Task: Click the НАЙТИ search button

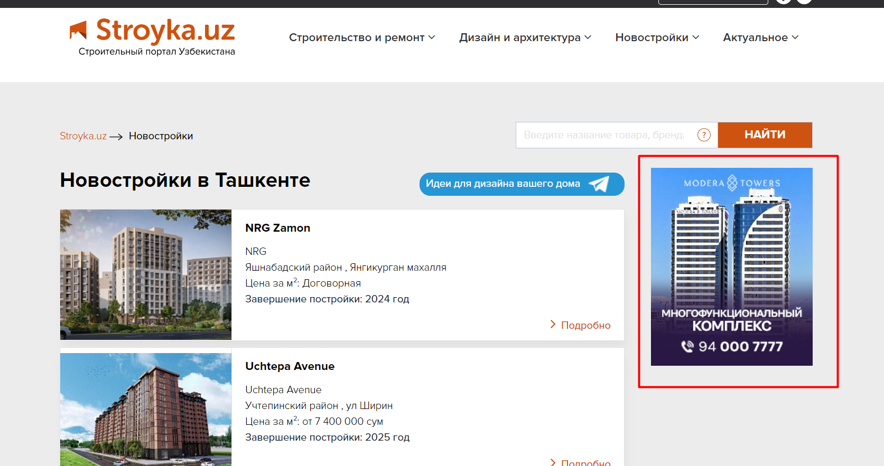Action: 765,135
